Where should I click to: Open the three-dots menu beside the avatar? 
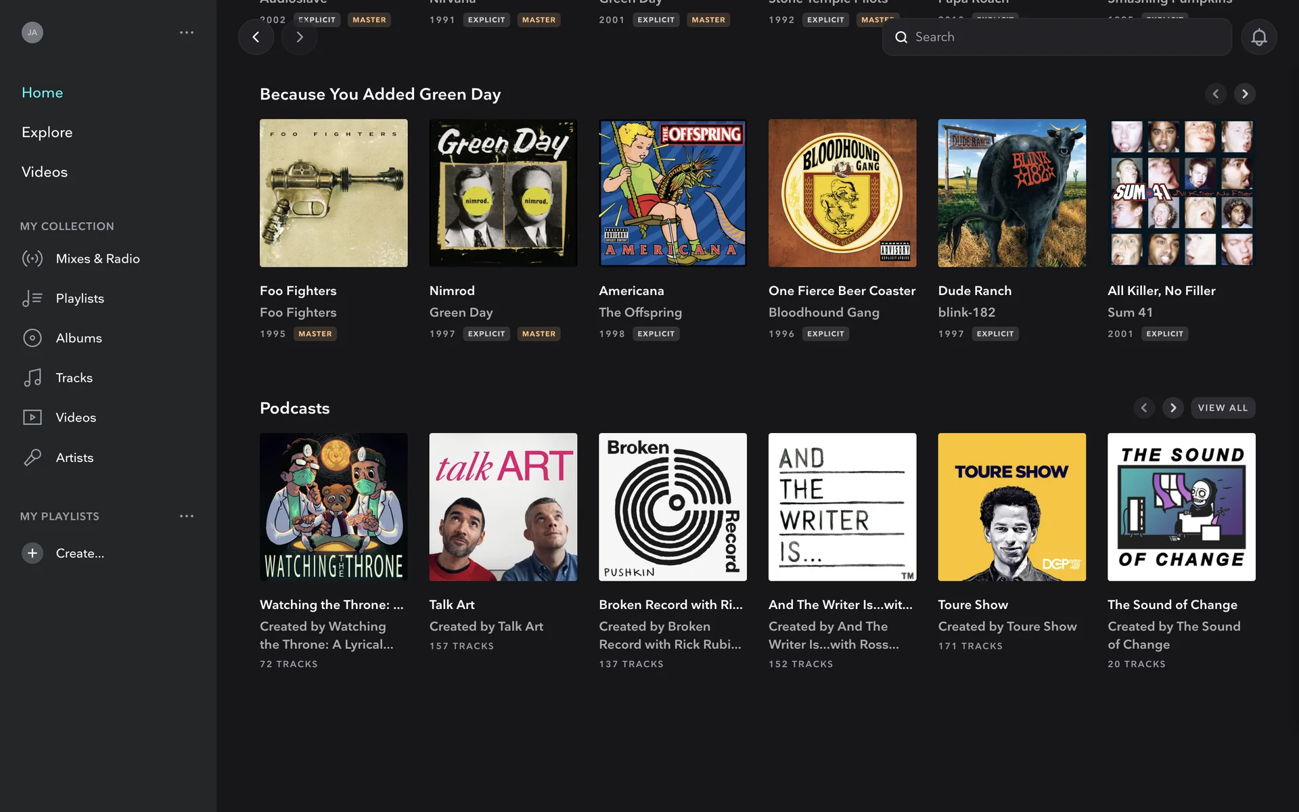(187, 32)
